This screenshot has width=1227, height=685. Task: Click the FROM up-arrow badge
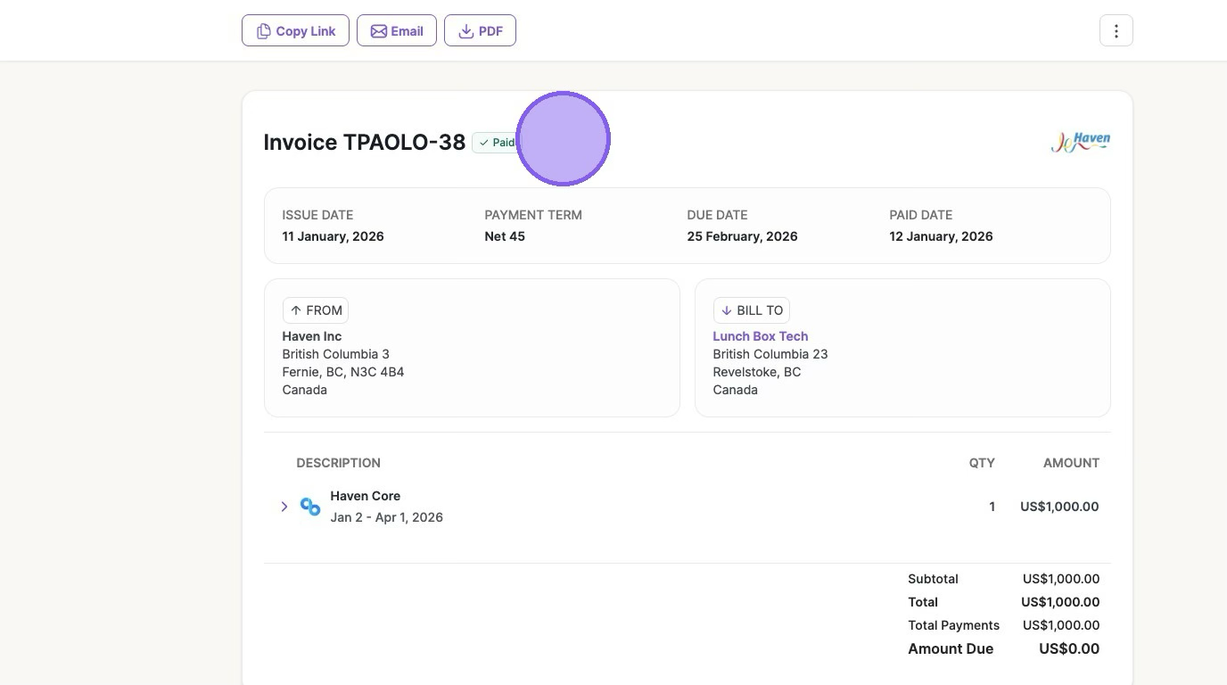[316, 310]
